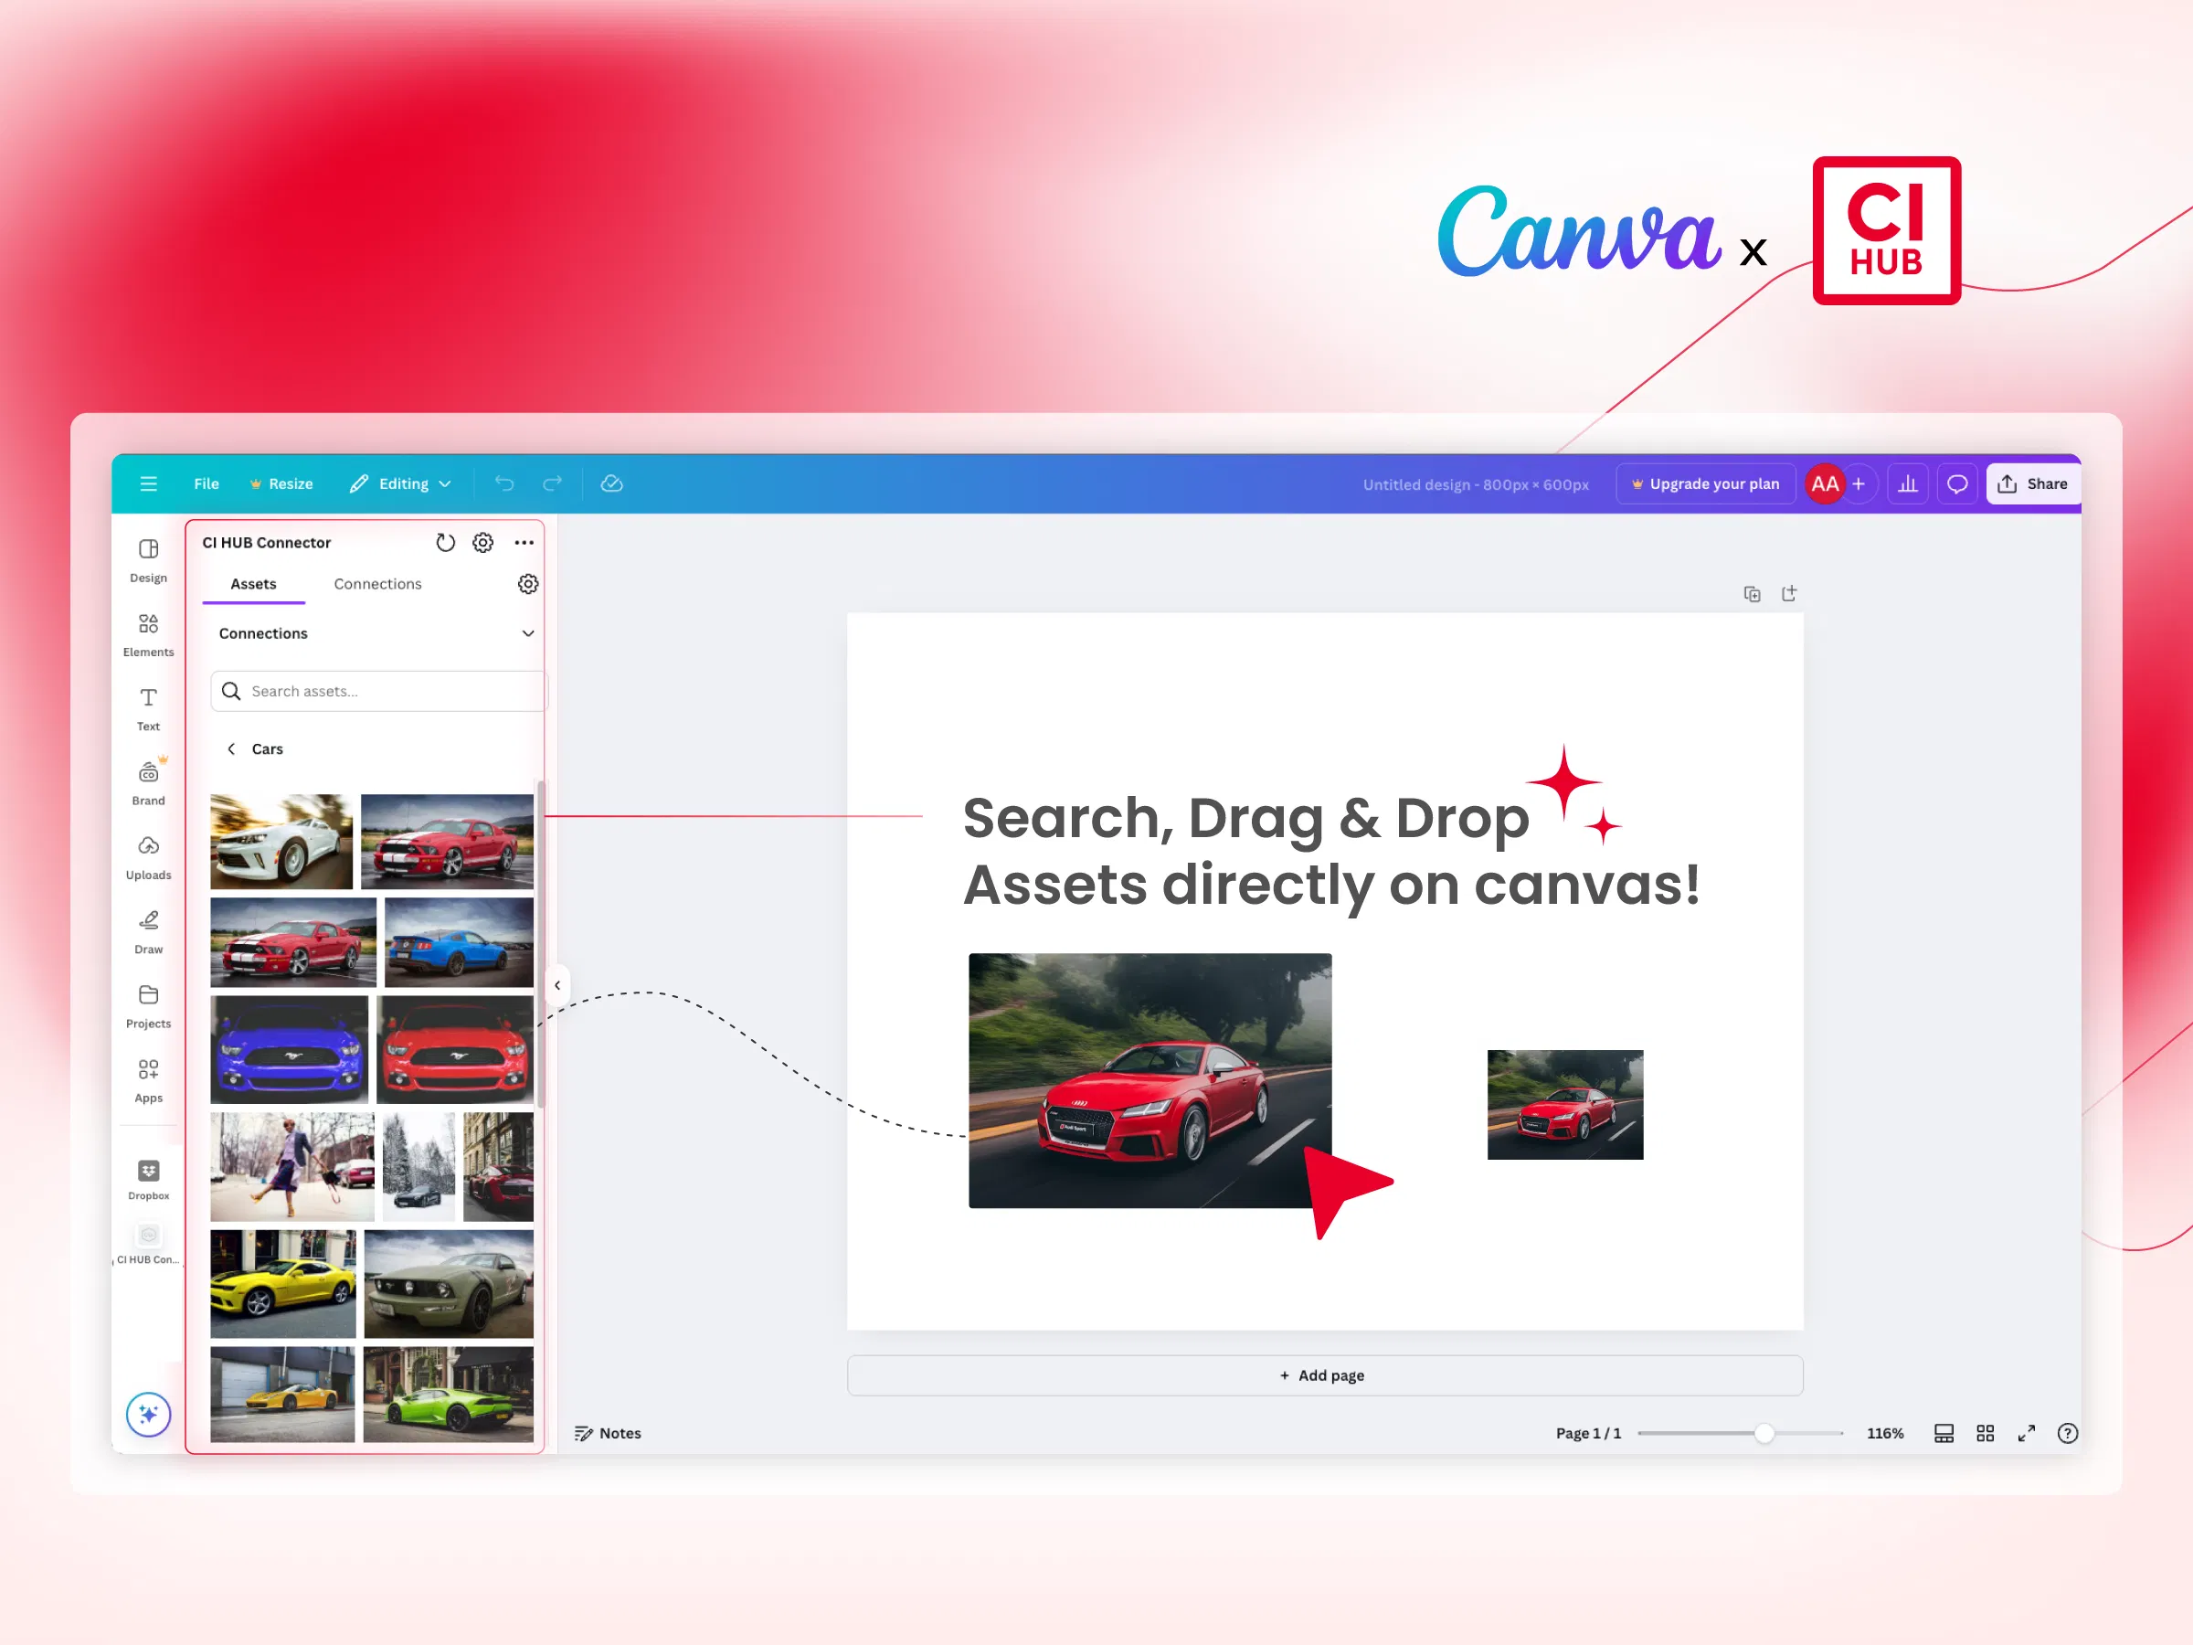Collapse the side panel with arrow handle

(557, 984)
